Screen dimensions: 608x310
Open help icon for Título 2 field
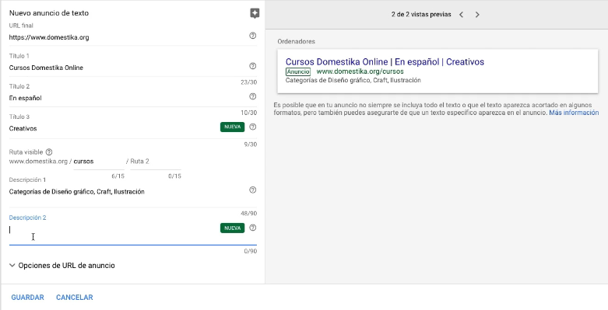(252, 96)
